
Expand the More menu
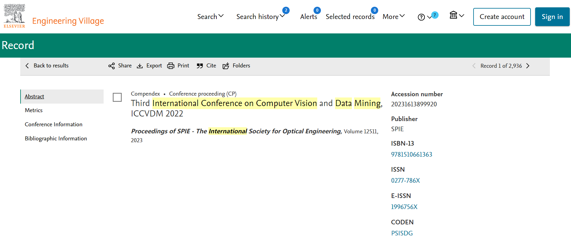click(x=394, y=17)
